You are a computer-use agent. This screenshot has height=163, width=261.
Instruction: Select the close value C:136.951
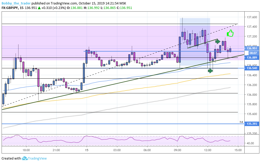click(x=124, y=8)
